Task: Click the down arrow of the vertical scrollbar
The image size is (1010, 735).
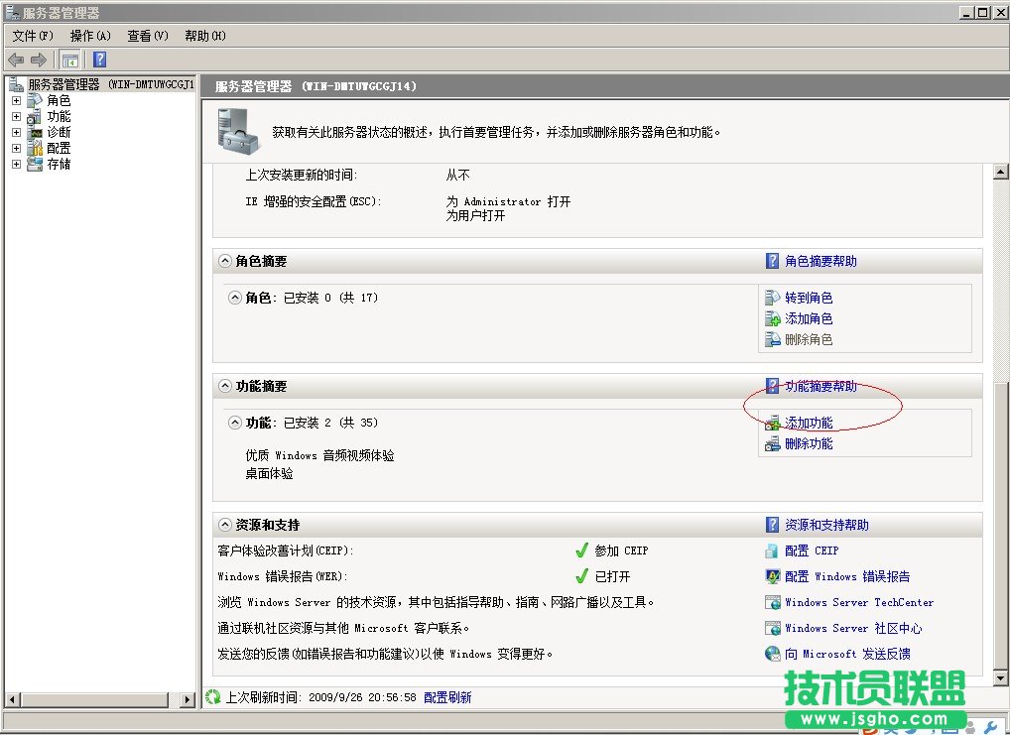Action: (1000, 678)
